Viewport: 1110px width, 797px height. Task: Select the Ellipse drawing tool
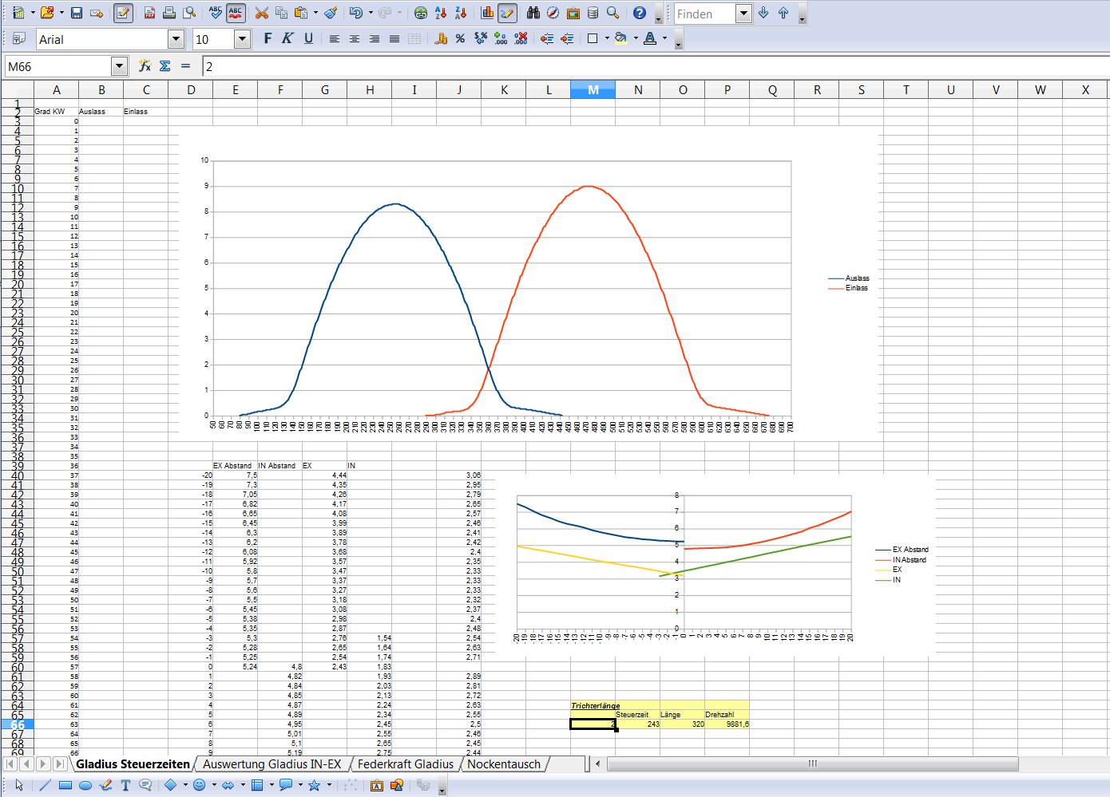(x=85, y=785)
